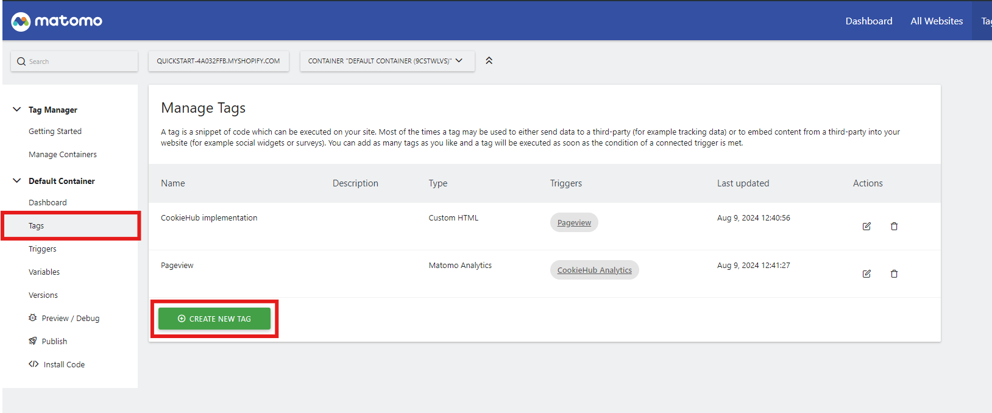992x413 pixels.
Task: Open the container selector dropdown
Action: click(387, 61)
